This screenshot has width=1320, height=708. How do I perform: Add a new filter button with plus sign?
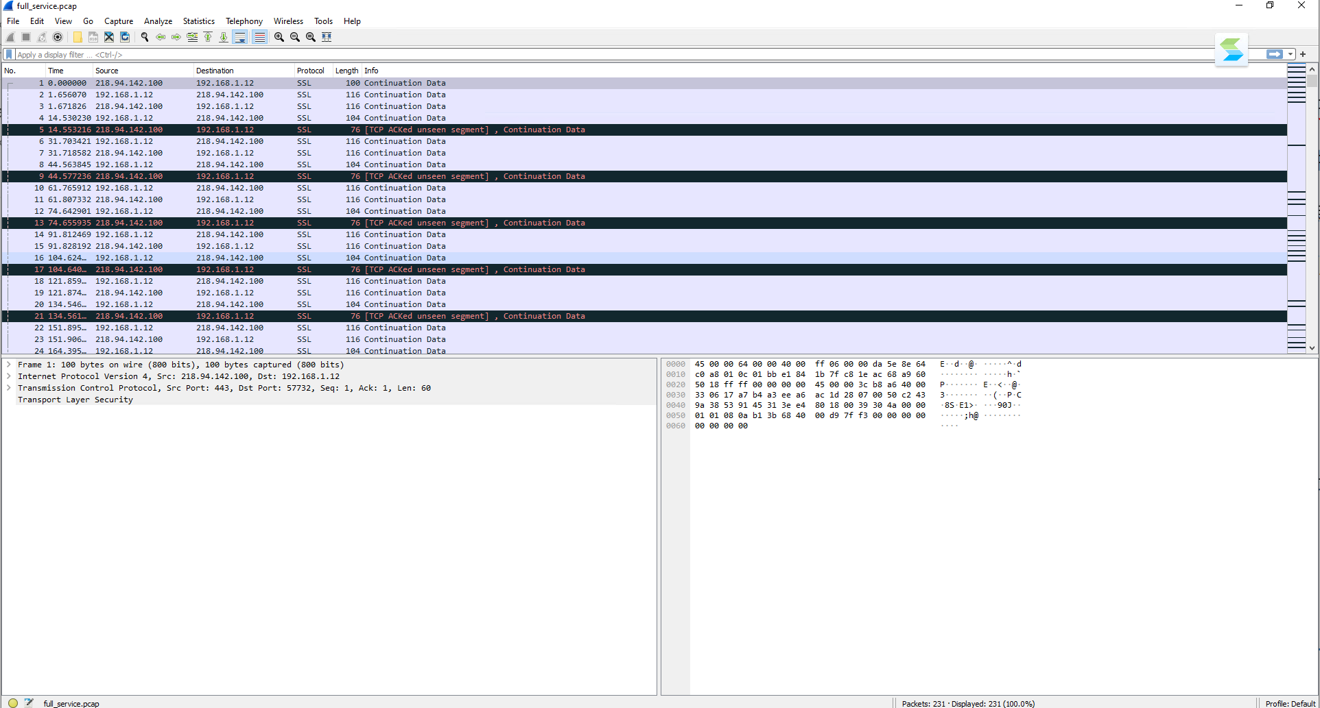coord(1302,54)
